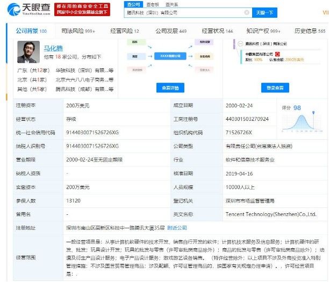Collapse the 腾讯科技（深圳）有限公司 tree node
Viewport: 329px width, 282px height.
pyautogui.click(x=240, y=44)
